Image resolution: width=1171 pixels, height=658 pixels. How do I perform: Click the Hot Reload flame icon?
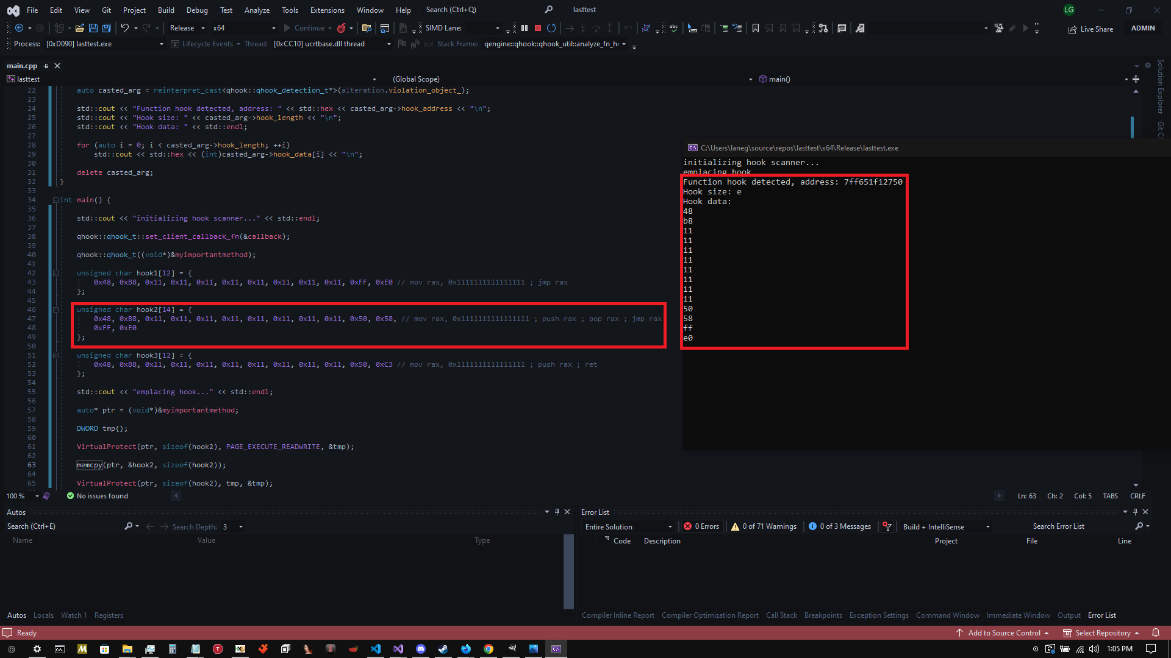click(x=342, y=28)
